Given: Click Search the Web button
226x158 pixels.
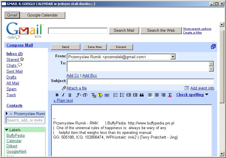Looking at the screenshot, I should [x=161, y=30].
